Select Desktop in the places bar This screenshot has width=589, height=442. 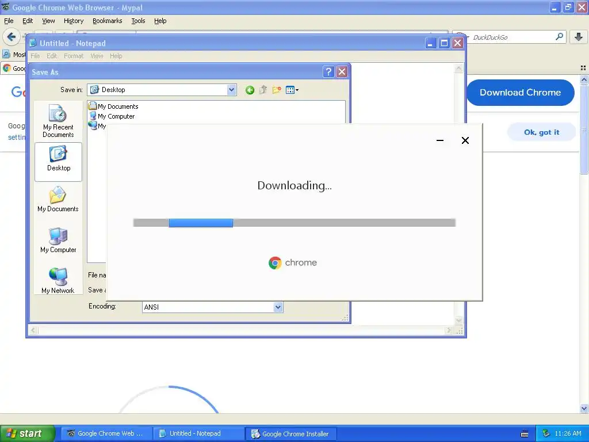tap(58, 162)
